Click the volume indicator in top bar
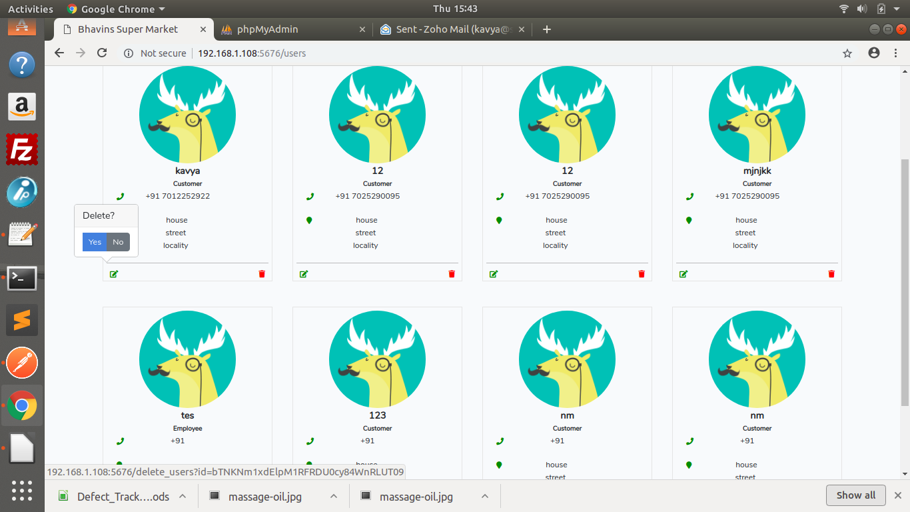The height and width of the screenshot is (512, 910). click(x=862, y=9)
